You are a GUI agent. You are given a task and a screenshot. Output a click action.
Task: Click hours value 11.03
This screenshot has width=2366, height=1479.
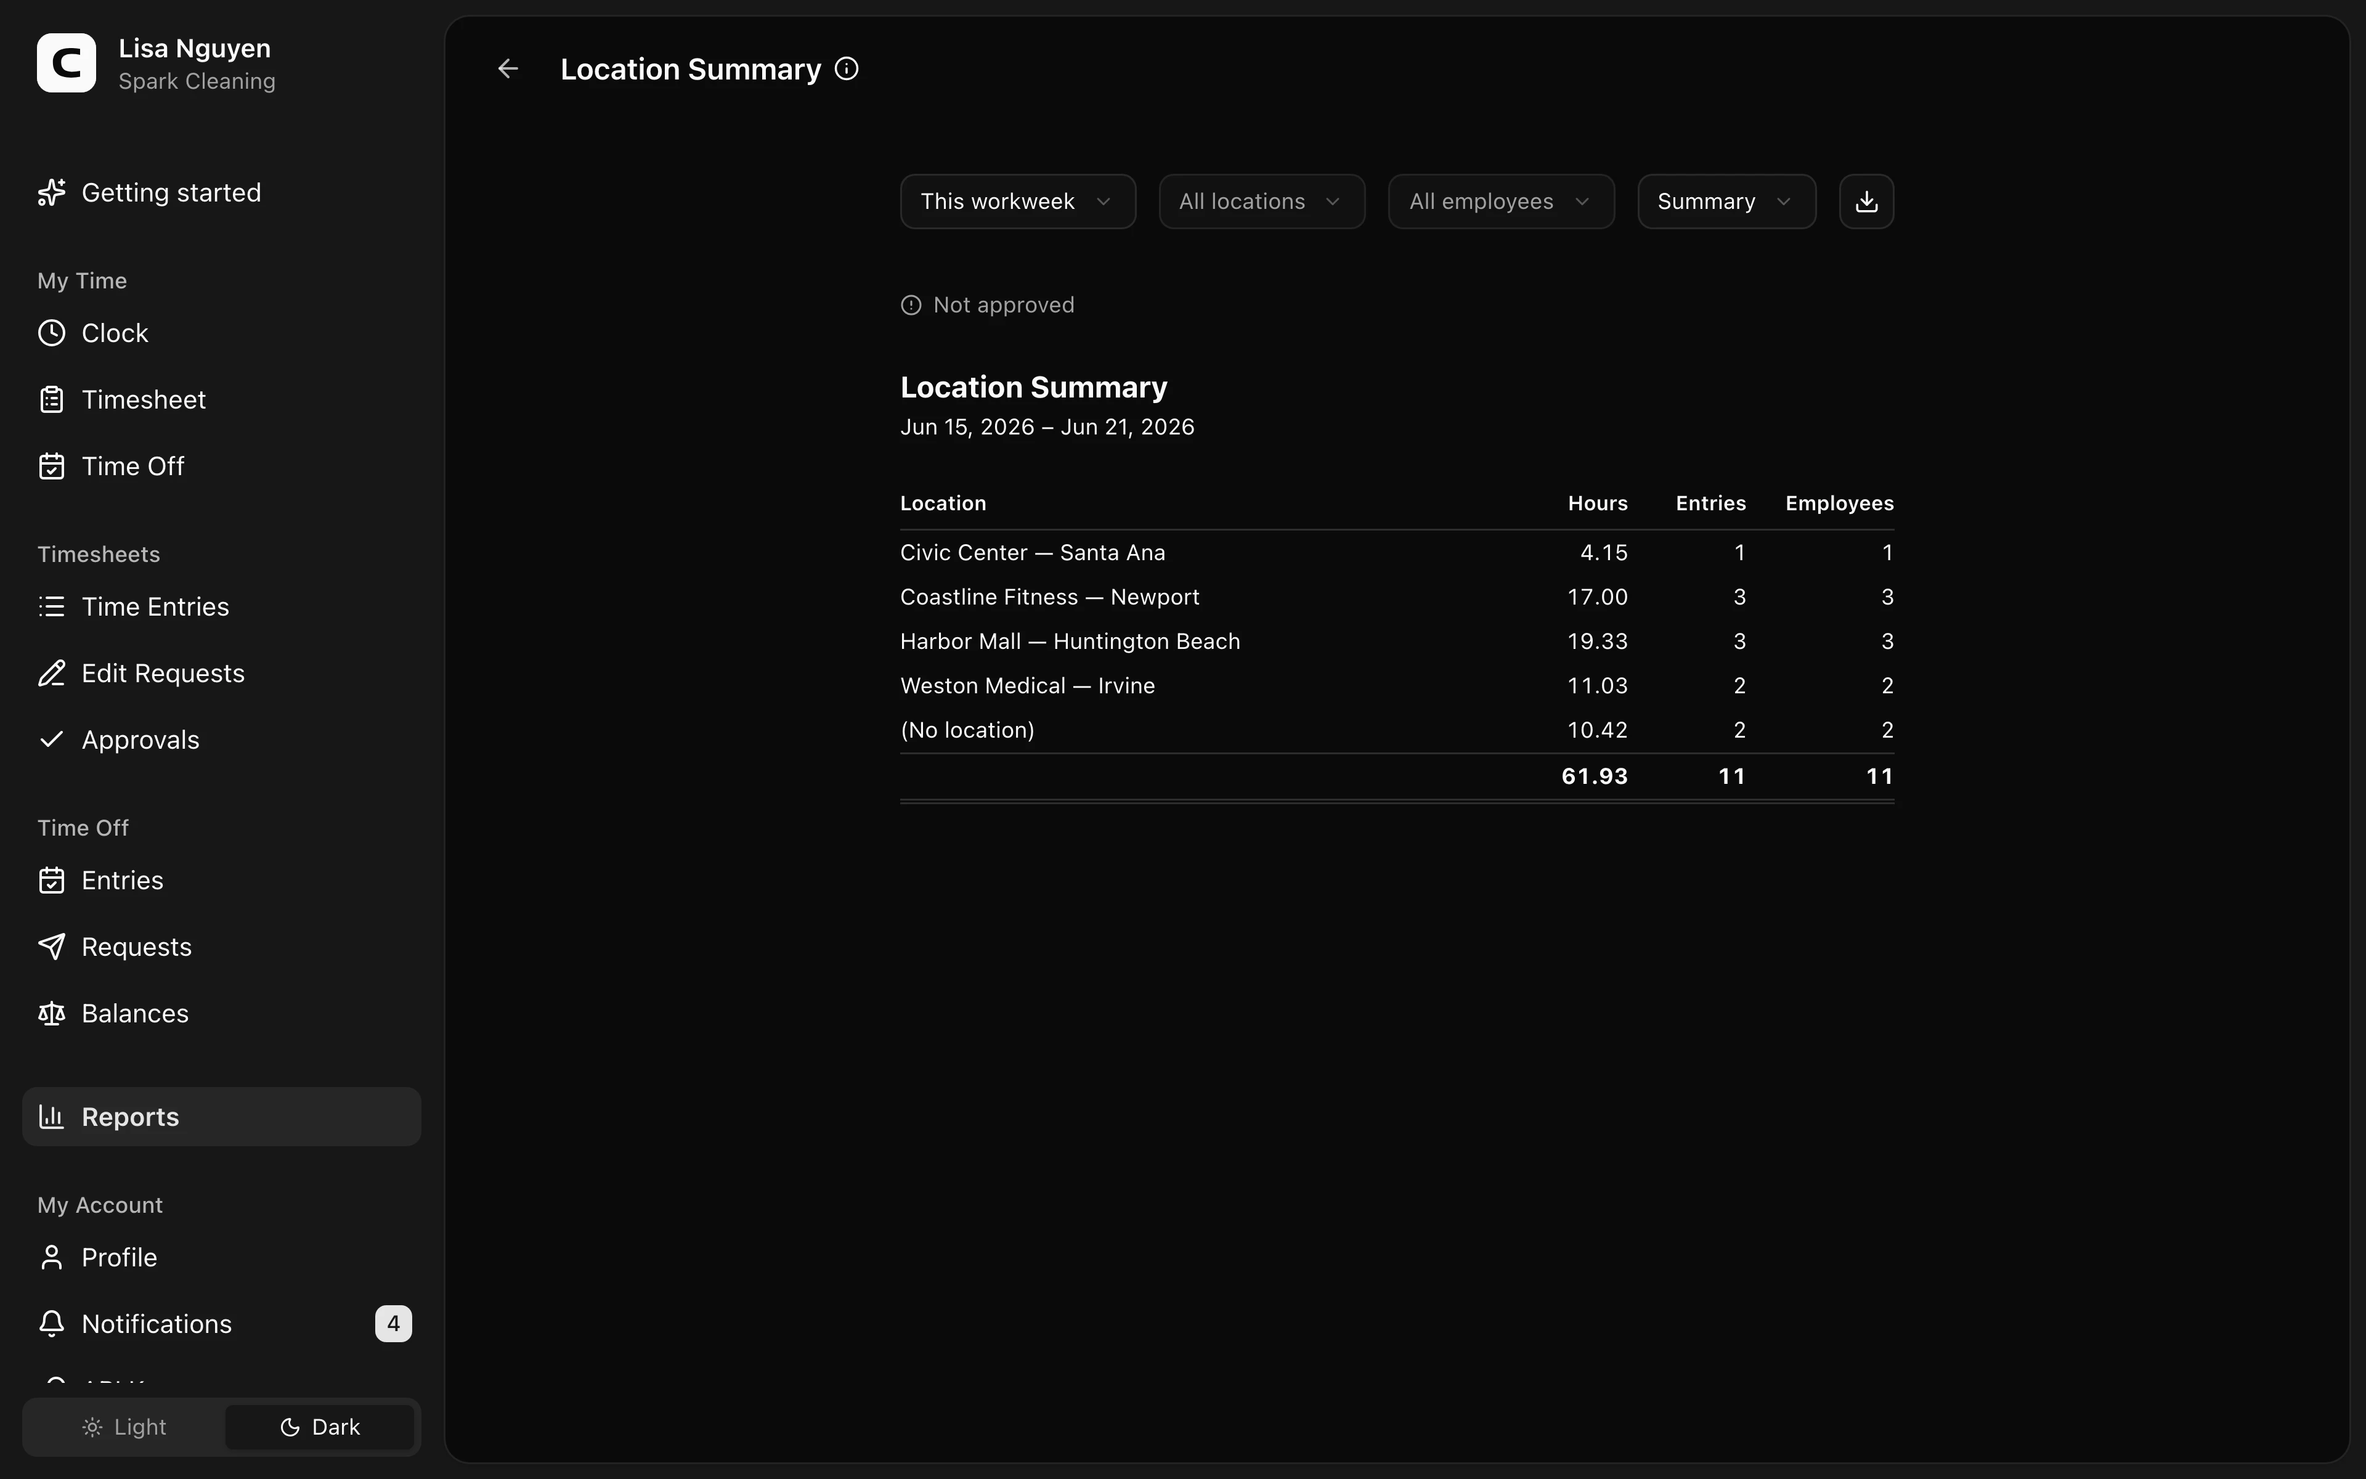click(x=1598, y=686)
